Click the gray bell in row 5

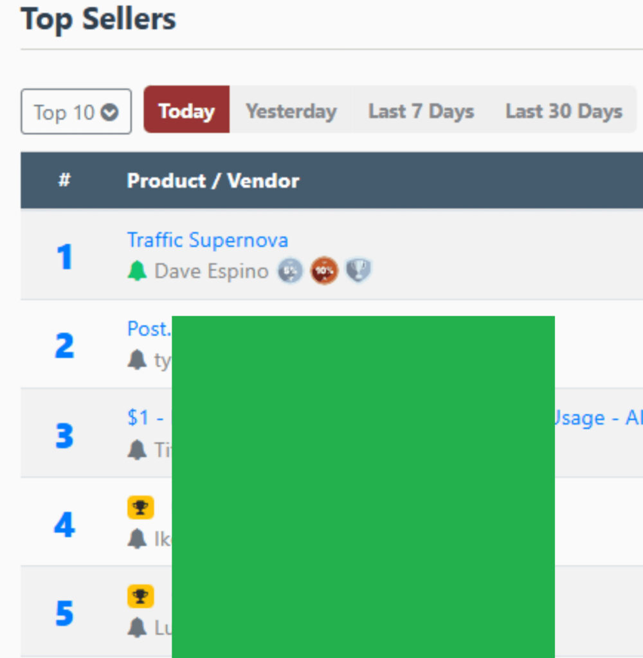pyautogui.click(x=137, y=627)
